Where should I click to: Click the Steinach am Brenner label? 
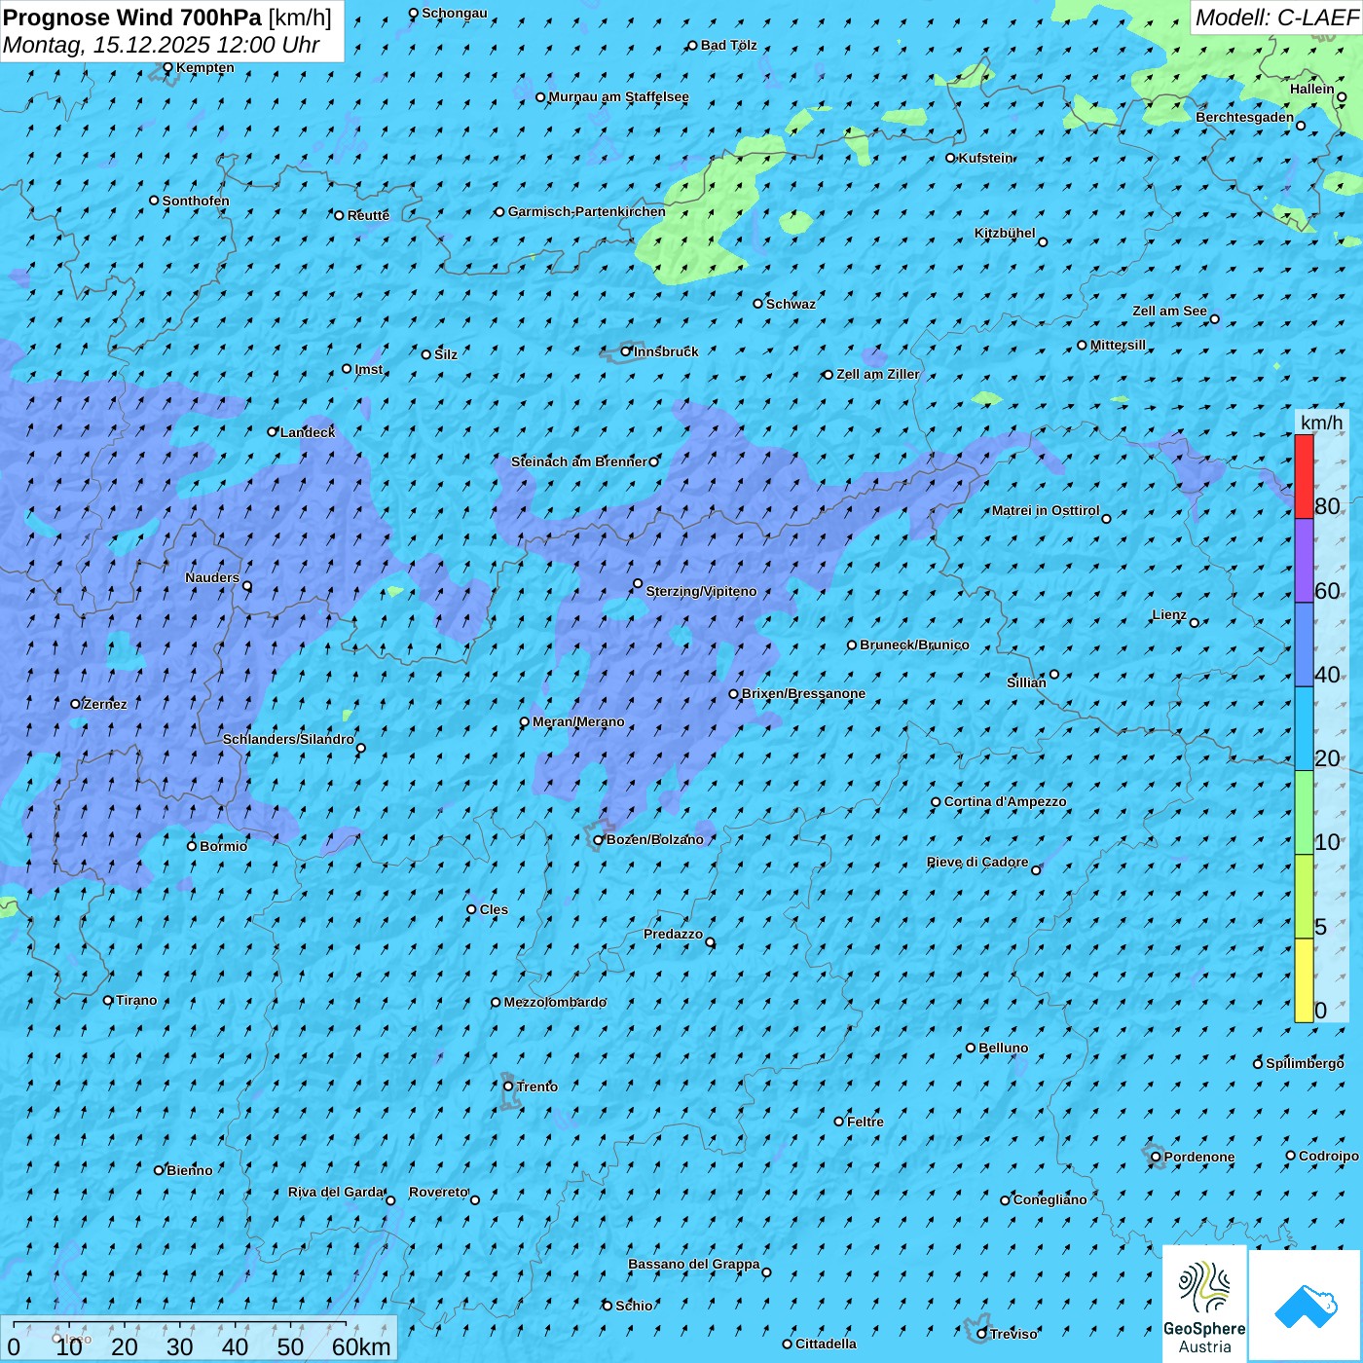point(578,461)
